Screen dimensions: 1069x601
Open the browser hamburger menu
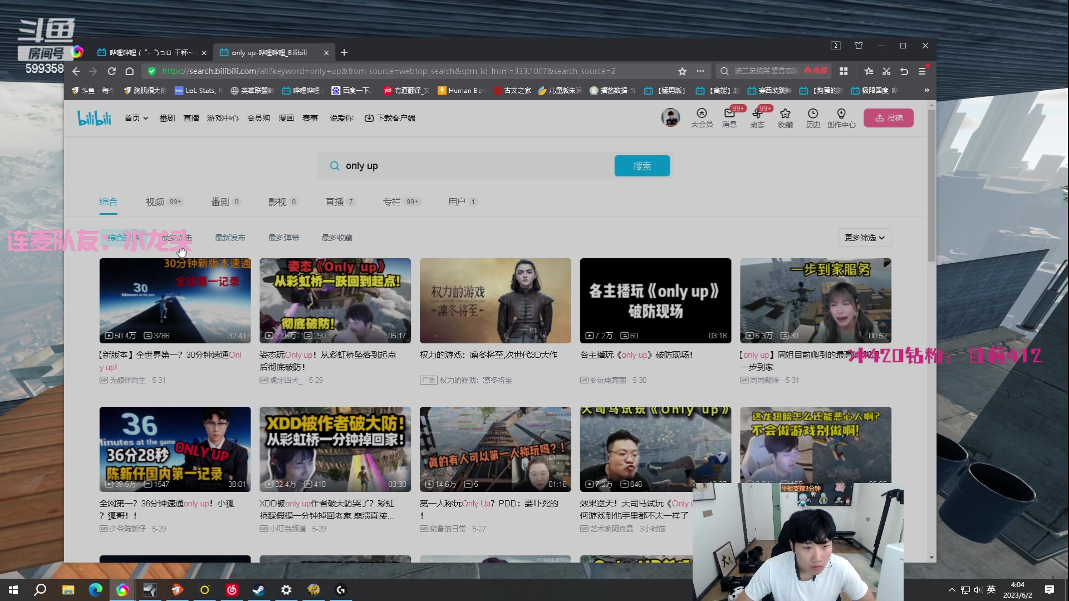922,71
